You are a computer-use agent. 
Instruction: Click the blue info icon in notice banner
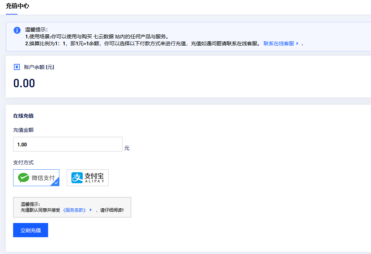pos(17,30)
